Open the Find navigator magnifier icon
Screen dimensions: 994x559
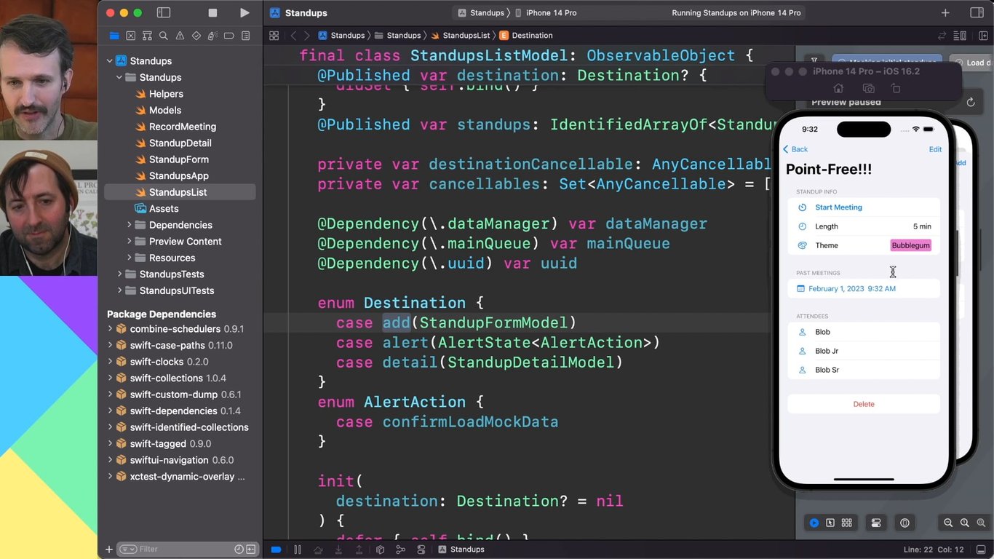pyautogui.click(x=164, y=36)
